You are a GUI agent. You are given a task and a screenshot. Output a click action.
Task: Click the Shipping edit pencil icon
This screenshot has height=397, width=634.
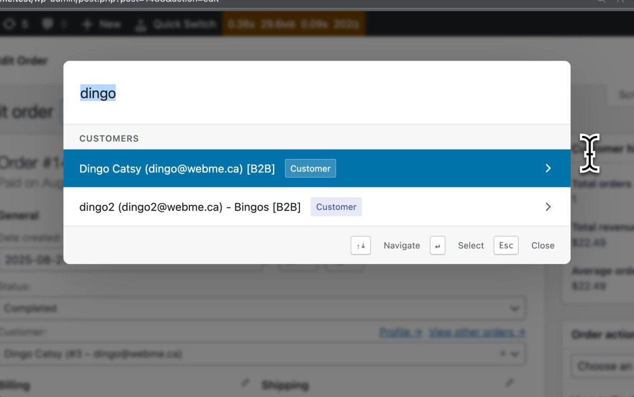coord(509,382)
